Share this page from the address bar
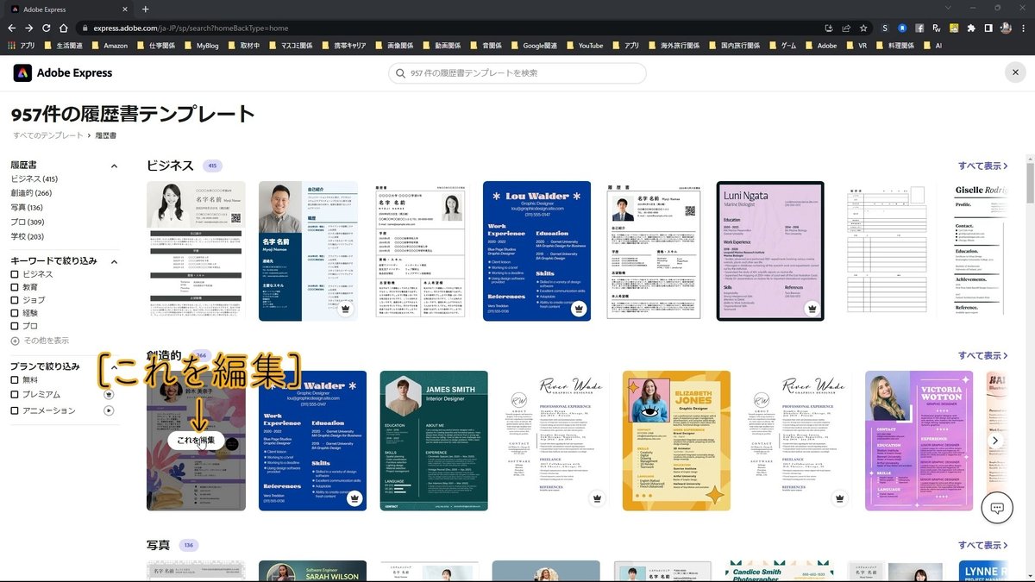 tap(846, 28)
